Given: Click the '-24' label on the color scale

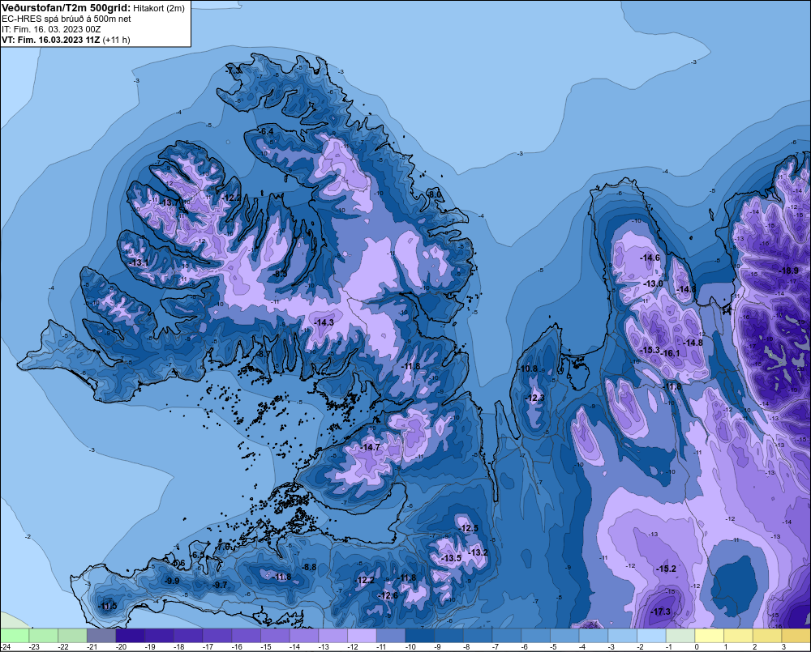Looking at the screenshot, I should pyautogui.click(x=6, y=647).
